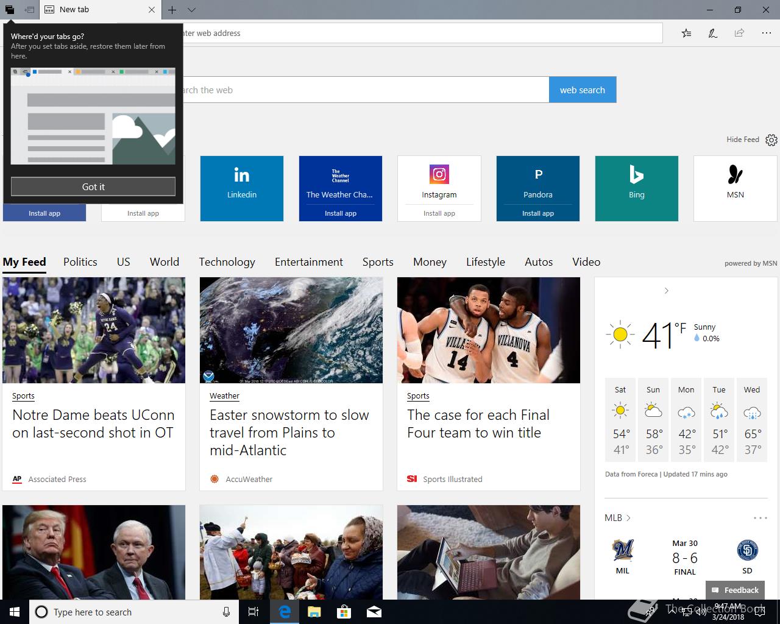
Task: Open the Windows Start menu
Action: 15,612
